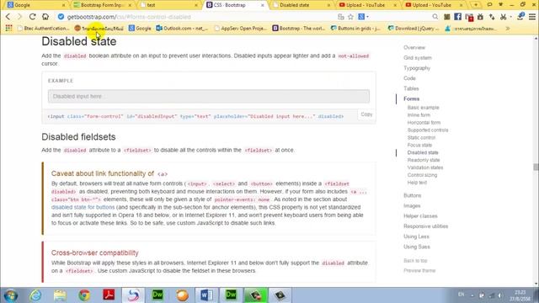Open the browser home page icon

pos(45,17)
